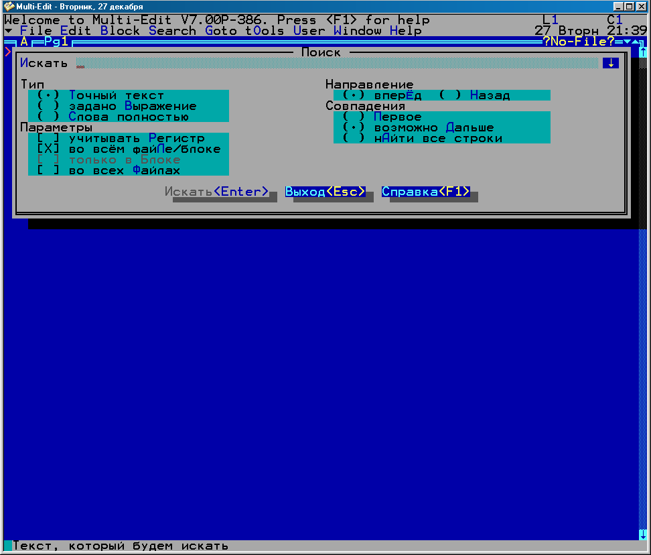Click the red cursor marker at line start

(8, 52)
